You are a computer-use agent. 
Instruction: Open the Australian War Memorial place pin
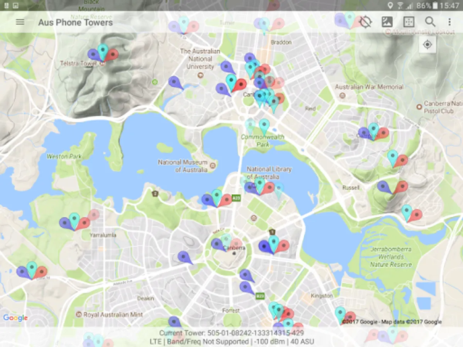(x=343, y=95)
